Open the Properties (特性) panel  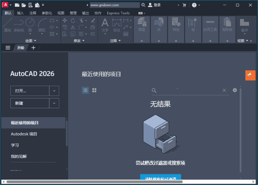[176, 29]
